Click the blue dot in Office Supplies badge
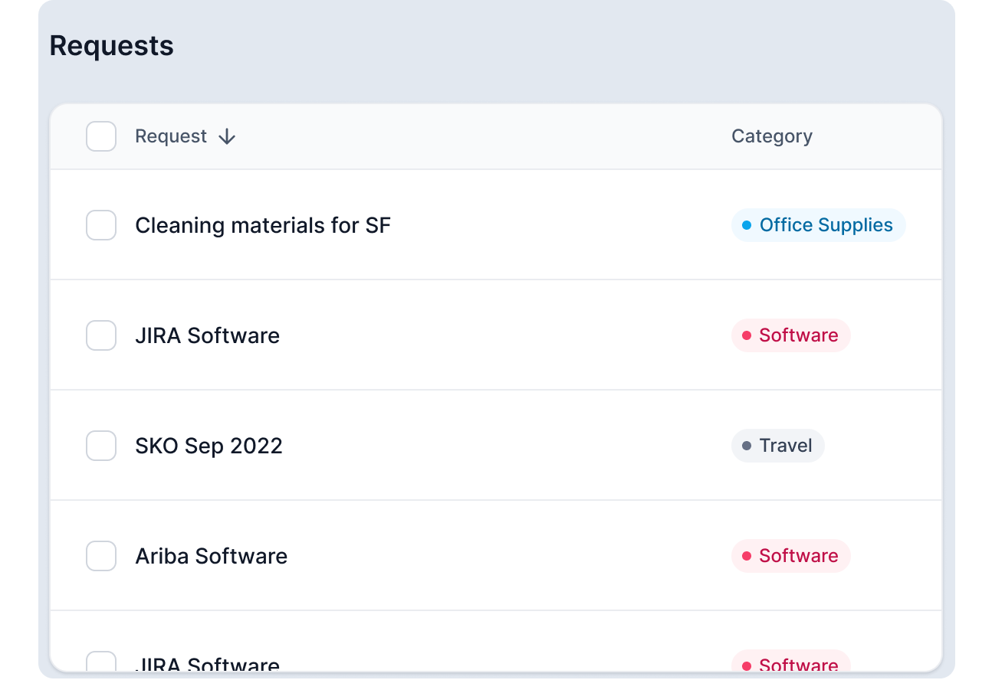This screenshot has height=680, width=992. (747, 226)
